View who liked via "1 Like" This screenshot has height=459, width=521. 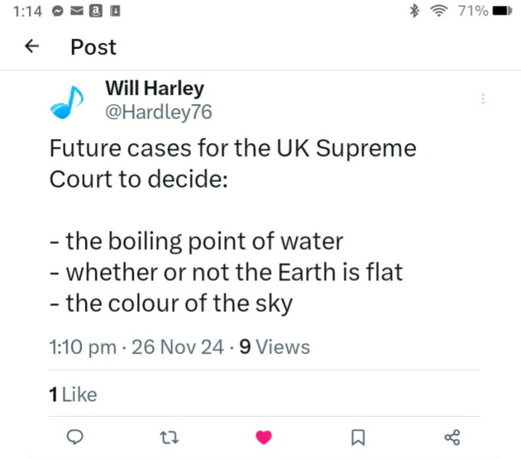[x=73, y=395]
